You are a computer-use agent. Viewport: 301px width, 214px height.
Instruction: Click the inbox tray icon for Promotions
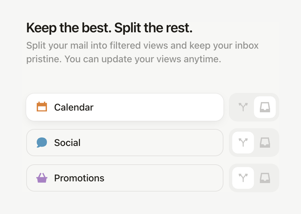(265, 178)
